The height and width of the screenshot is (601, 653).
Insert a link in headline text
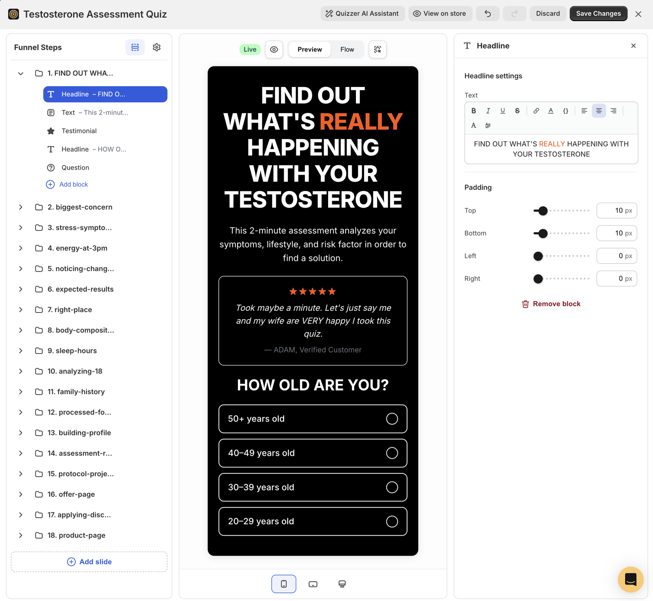536,111
